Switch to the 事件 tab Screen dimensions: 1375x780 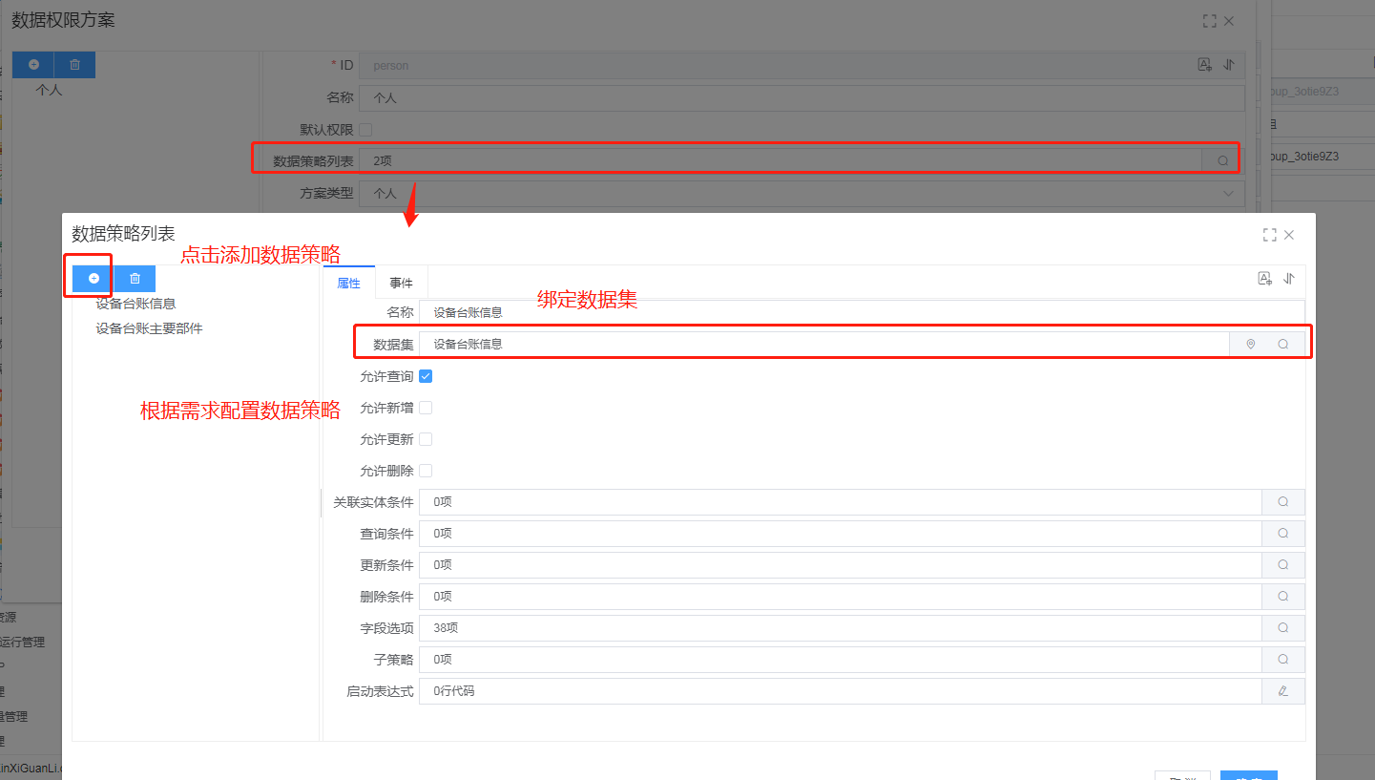pyautogui.click(x=401, y=284)
